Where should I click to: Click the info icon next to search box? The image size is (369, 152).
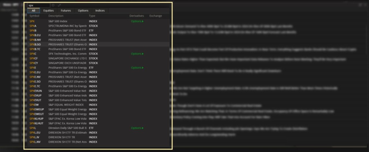pyautogui.click(x=53, y=5)
